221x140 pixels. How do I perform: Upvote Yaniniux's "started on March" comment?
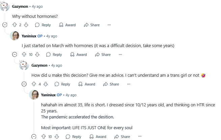pyautogui.click(x=24, y=55)
